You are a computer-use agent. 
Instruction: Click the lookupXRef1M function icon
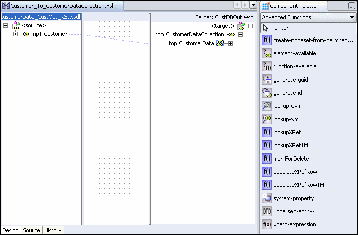(267, 145)
